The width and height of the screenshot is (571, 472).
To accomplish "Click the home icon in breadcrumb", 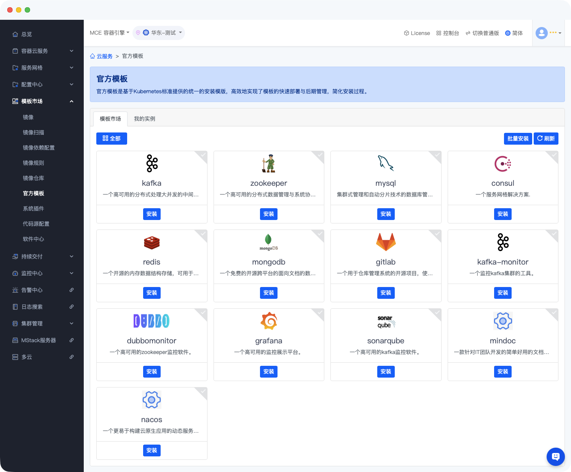I will coord(93,56).
